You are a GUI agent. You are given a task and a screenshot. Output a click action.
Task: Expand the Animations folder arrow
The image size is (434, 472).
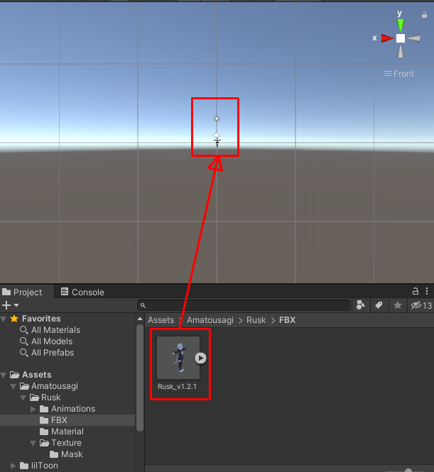(x=33, y=409)
